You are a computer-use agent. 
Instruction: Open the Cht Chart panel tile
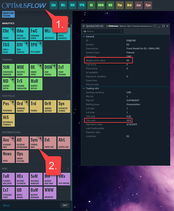tap(8, 34)
